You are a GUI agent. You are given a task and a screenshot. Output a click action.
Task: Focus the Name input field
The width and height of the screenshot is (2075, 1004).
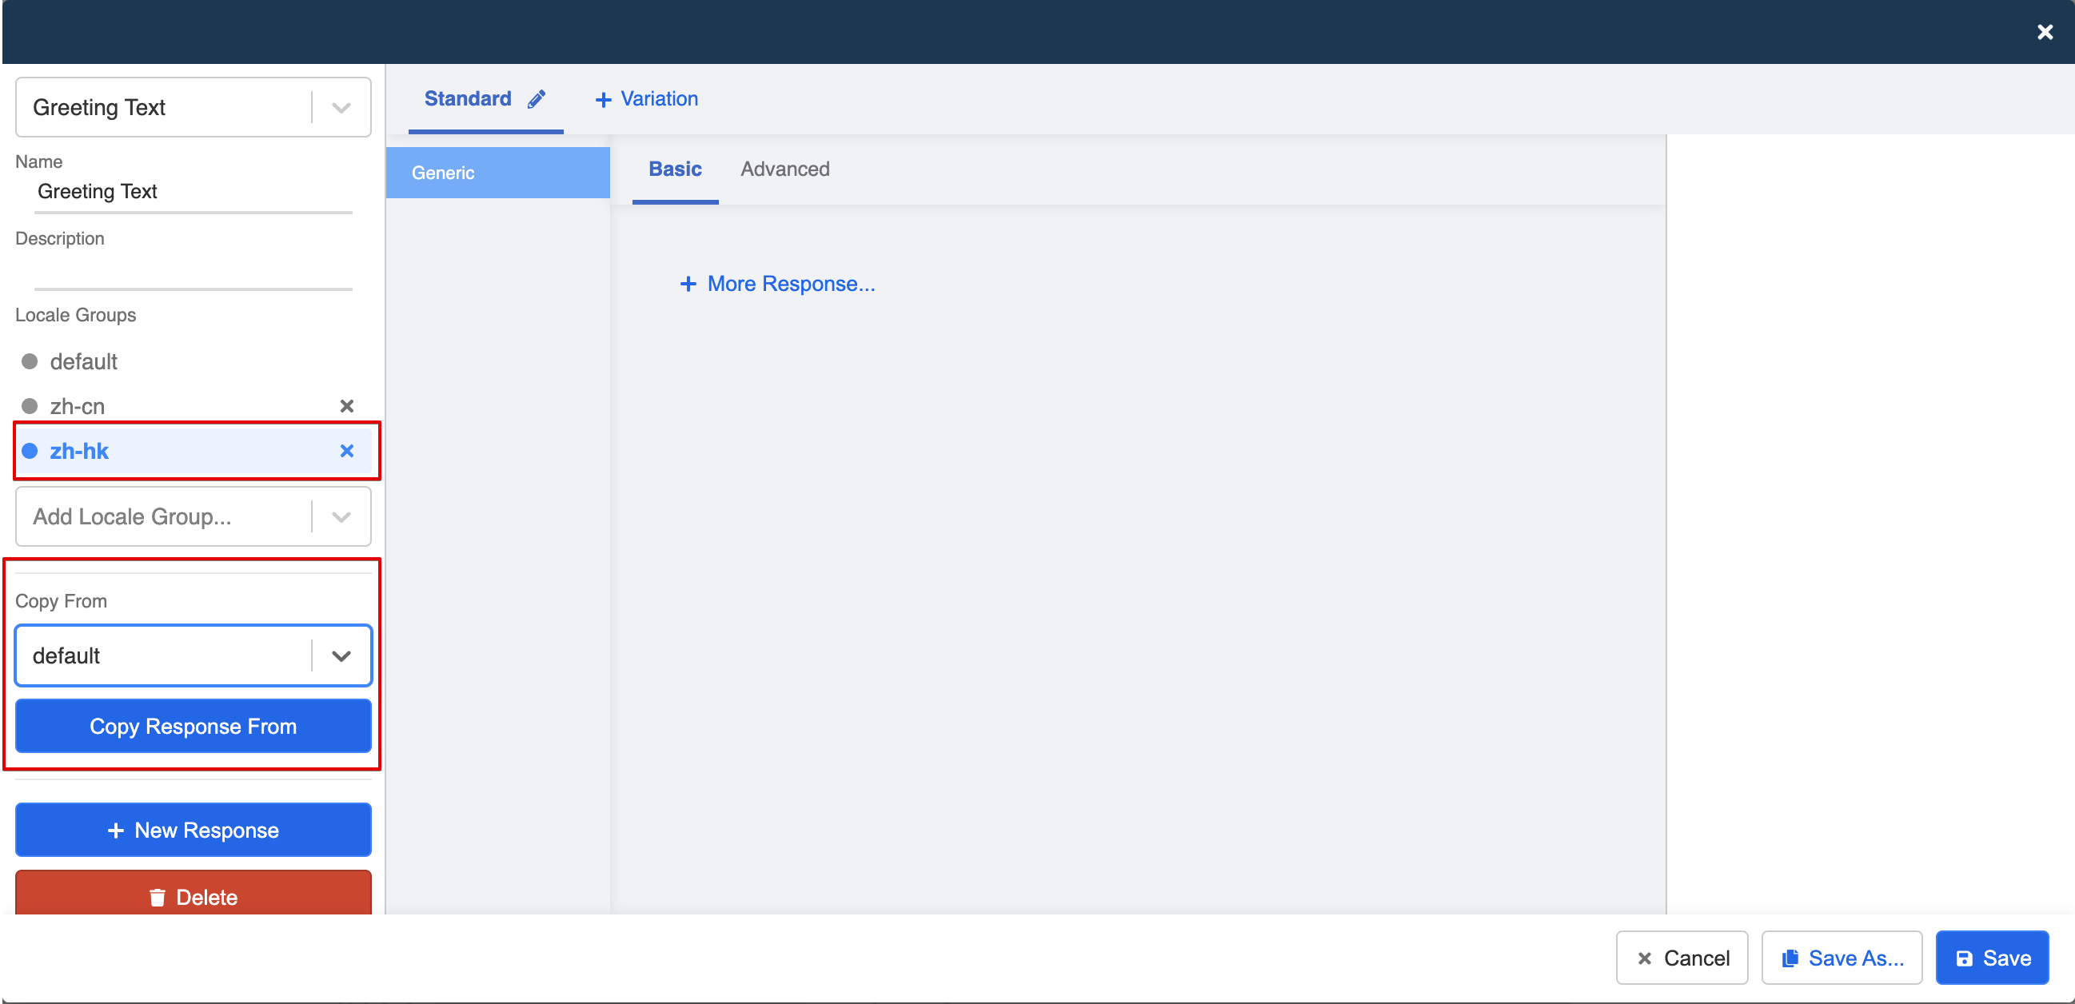coord(194,193)
